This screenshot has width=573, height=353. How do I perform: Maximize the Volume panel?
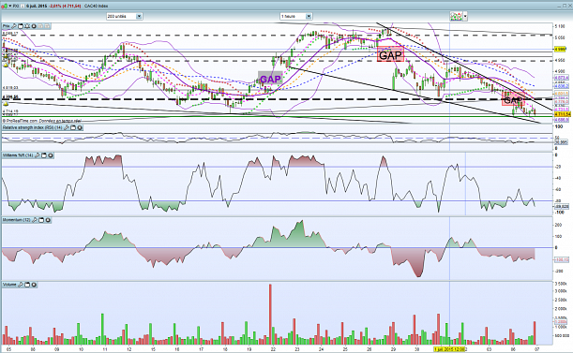pos(27,285)
